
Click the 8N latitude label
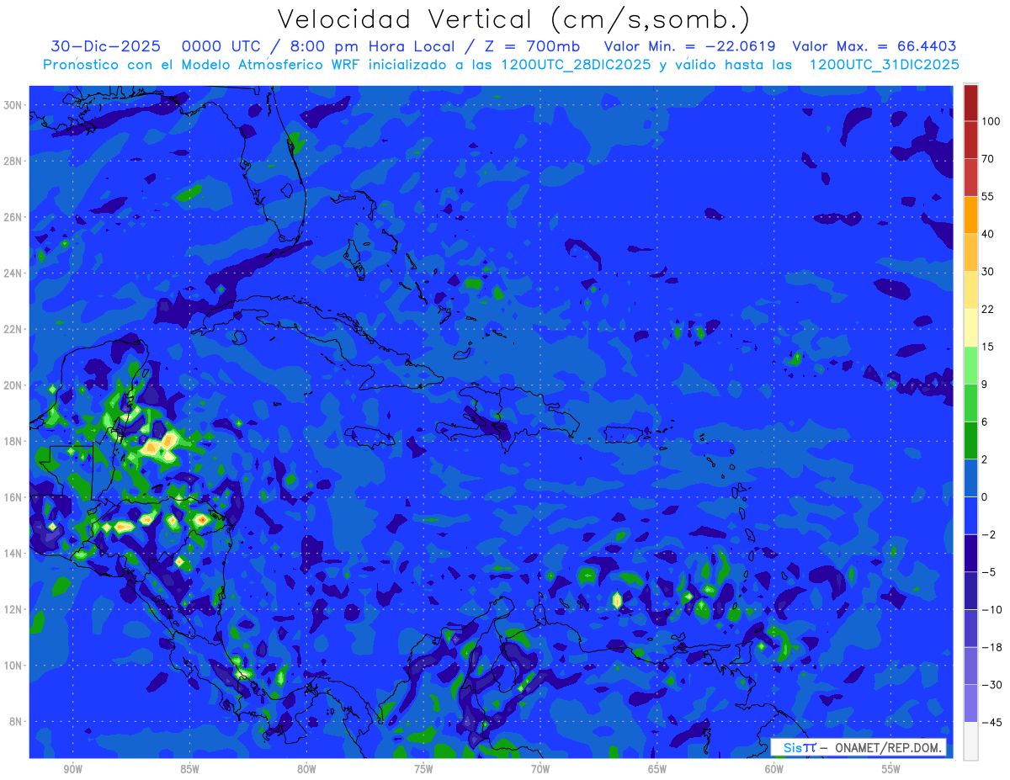tap(17, 722)
